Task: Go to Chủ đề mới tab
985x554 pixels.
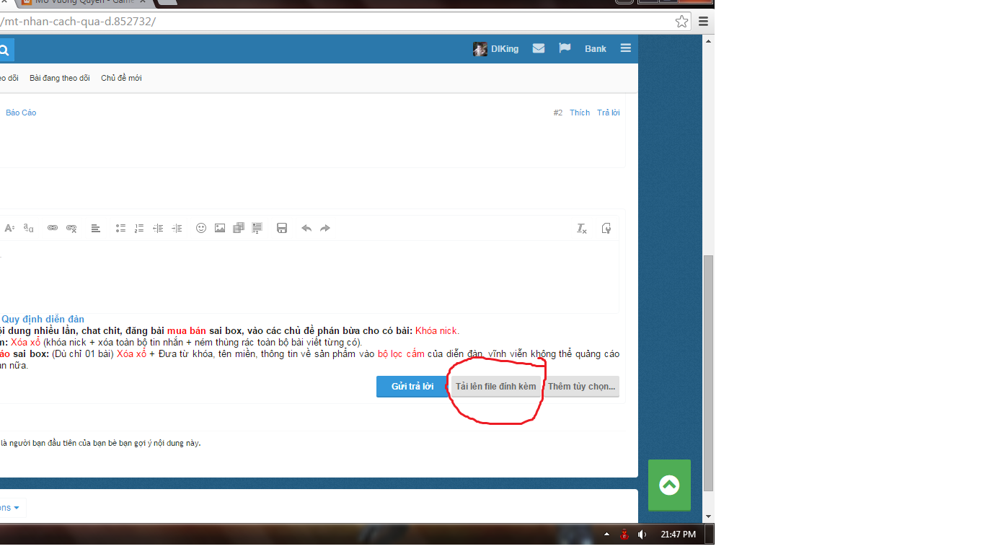Action: coord(121,78)
